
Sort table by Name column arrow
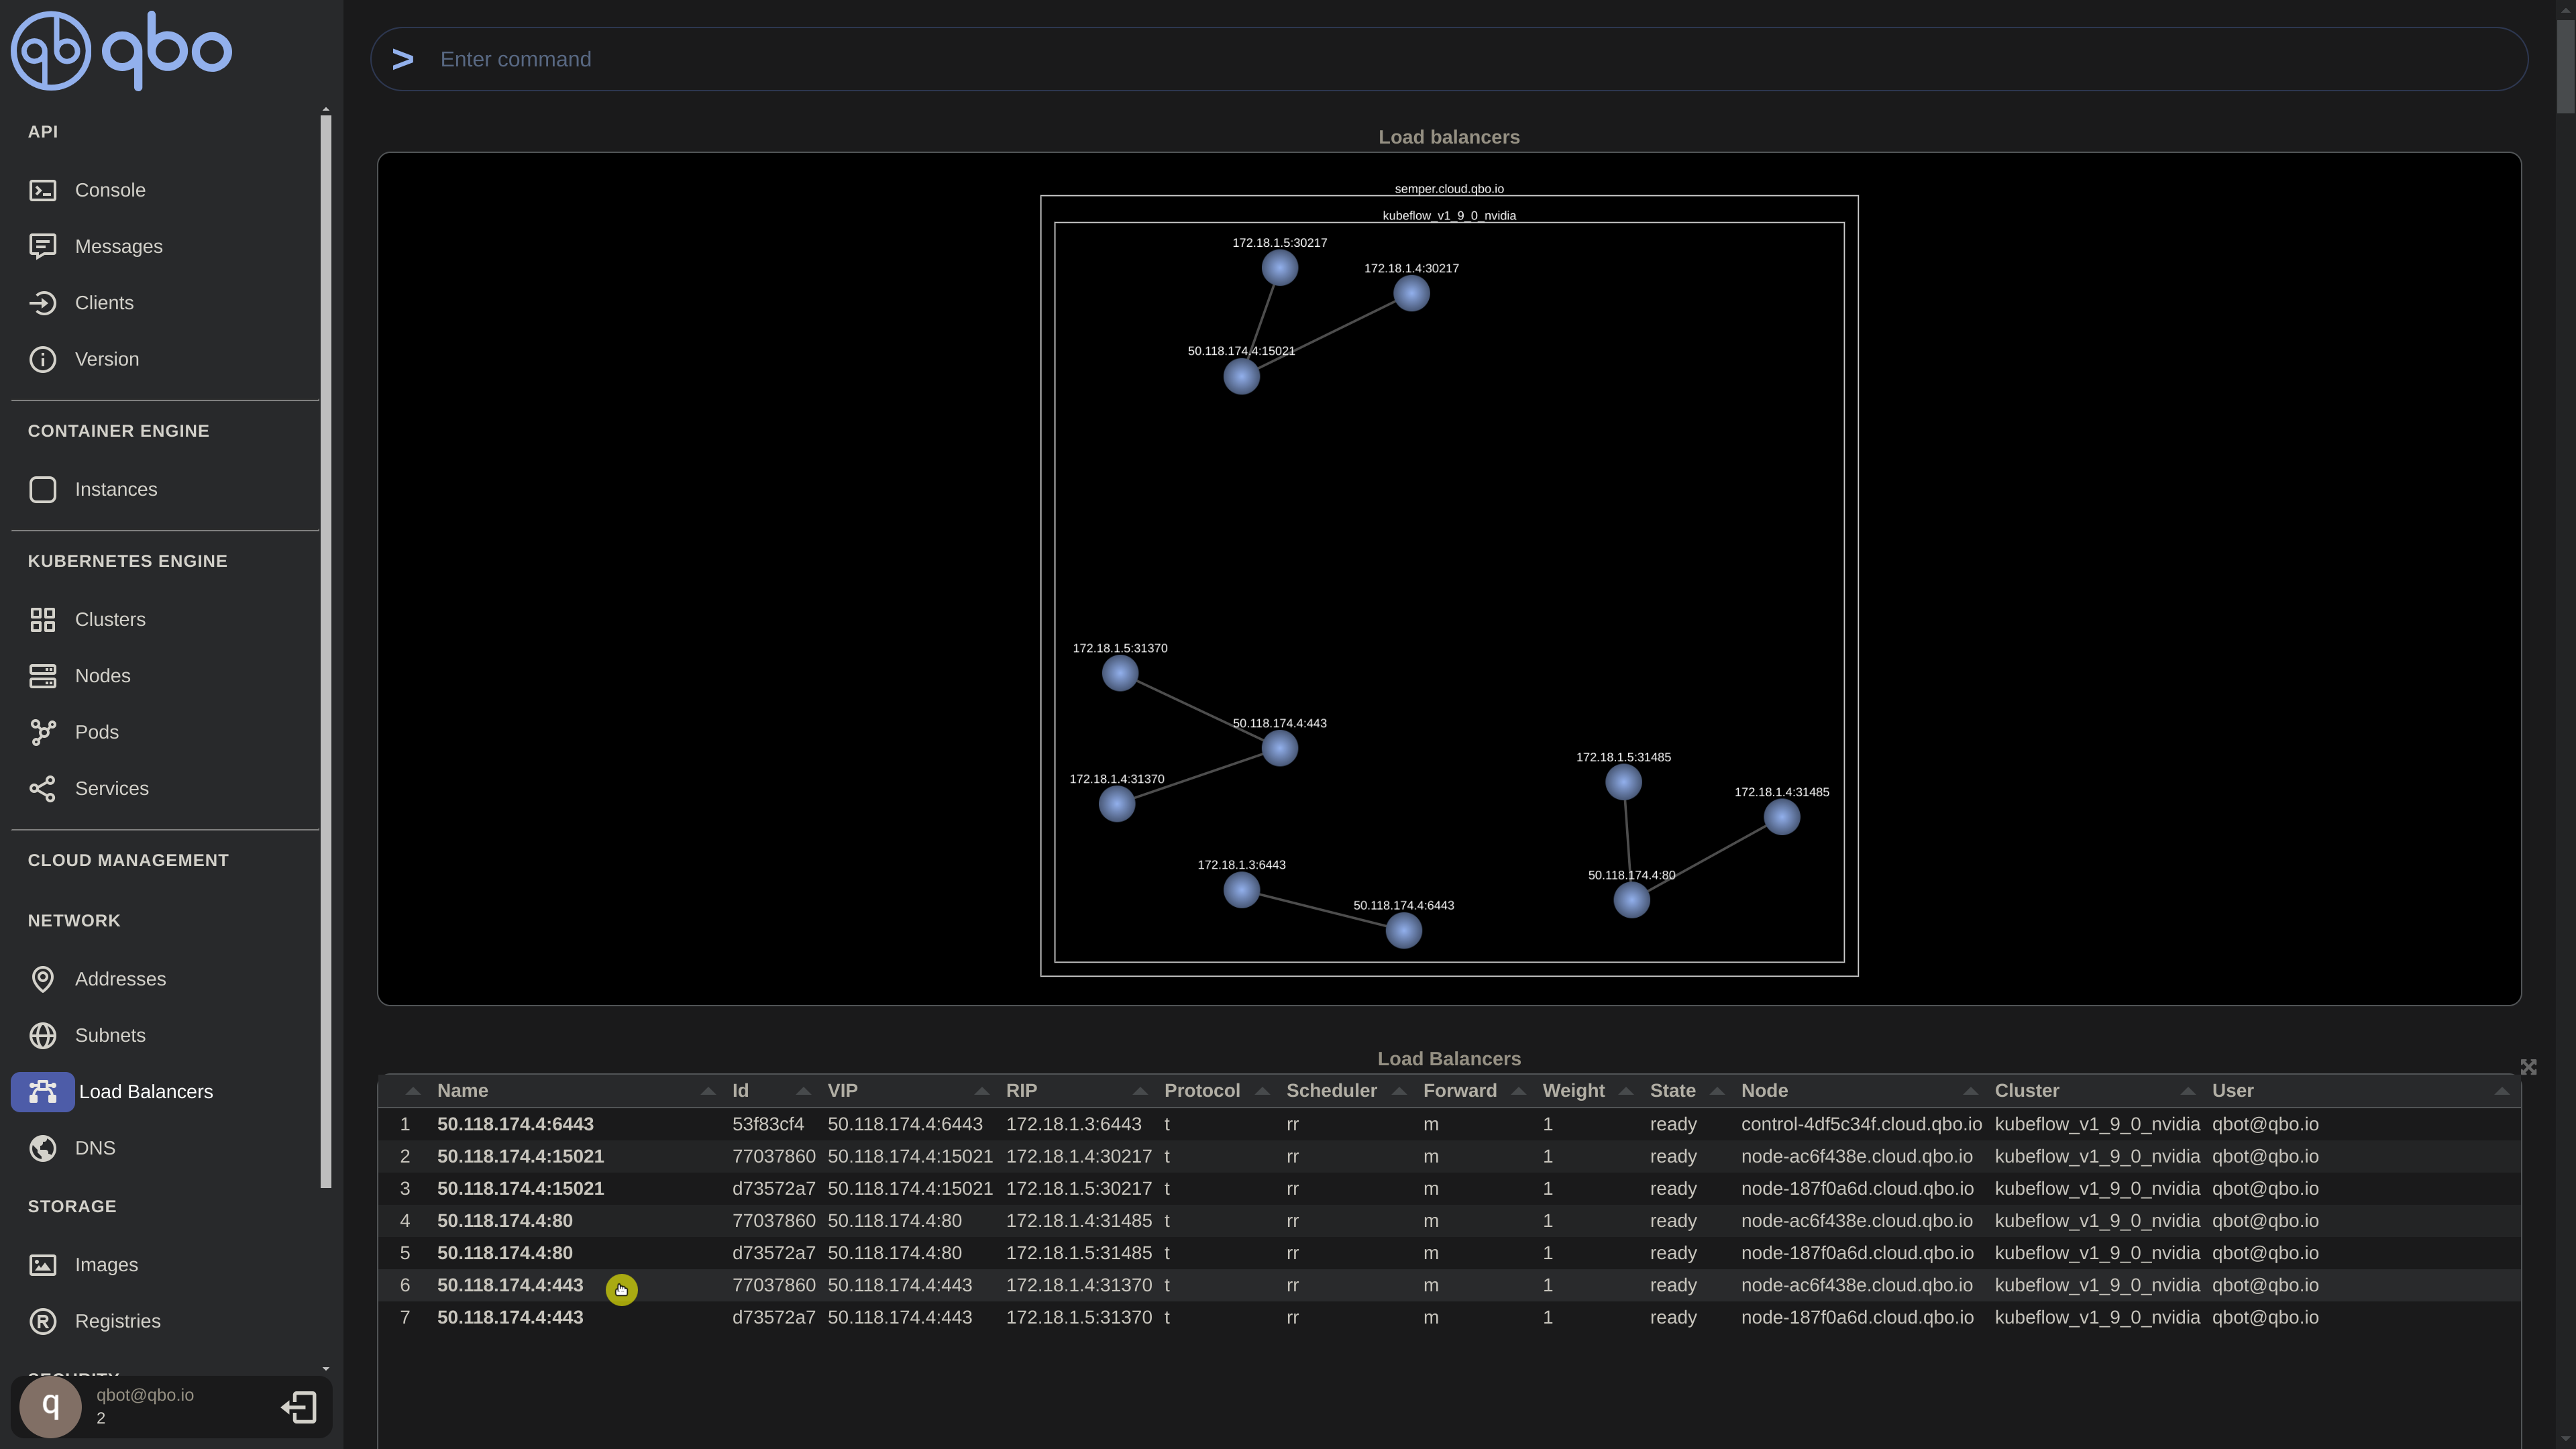click(x=707, y=1091)
